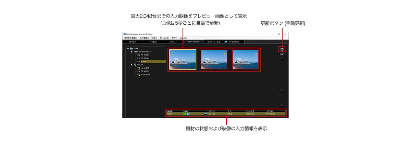This screenshot has height=146, width=411.
Task: Open the オプション(O) menu
Action: [x=164, y=38]
